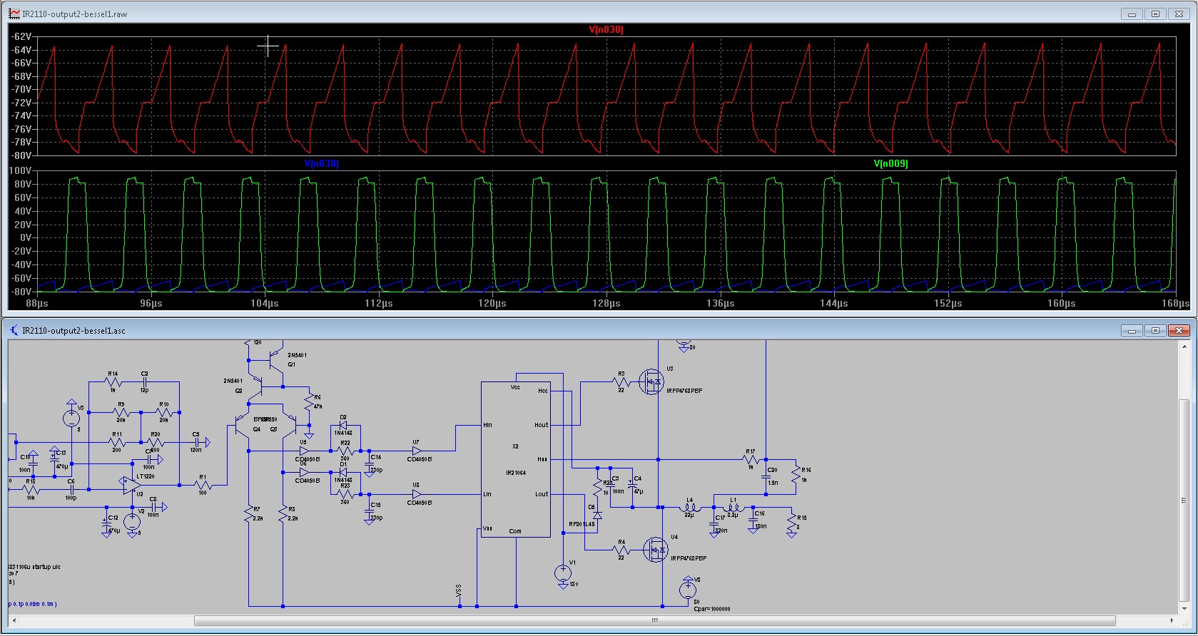Click the waveform window title icon
Image resolution: width=1198 pixels, height=636 pixels.
point(14,14)
